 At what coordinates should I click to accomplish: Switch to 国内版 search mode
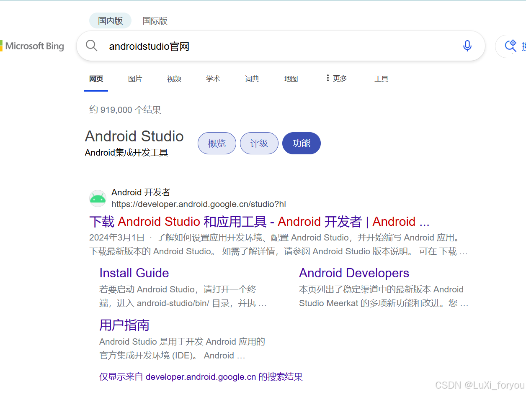[111, 21]
